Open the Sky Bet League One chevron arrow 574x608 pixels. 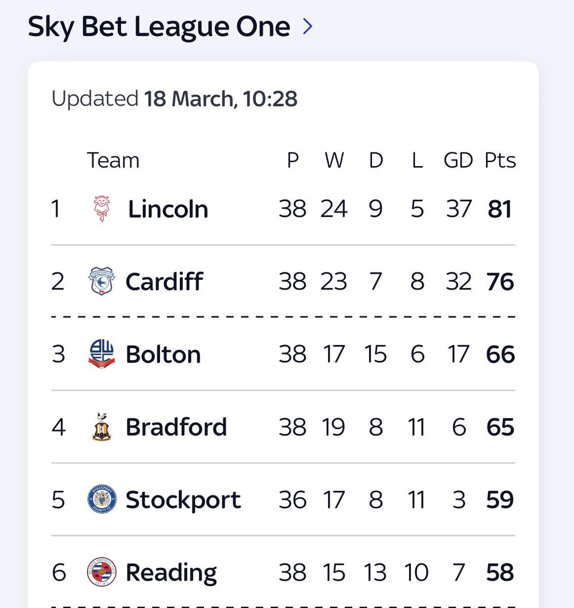[308, 26]
